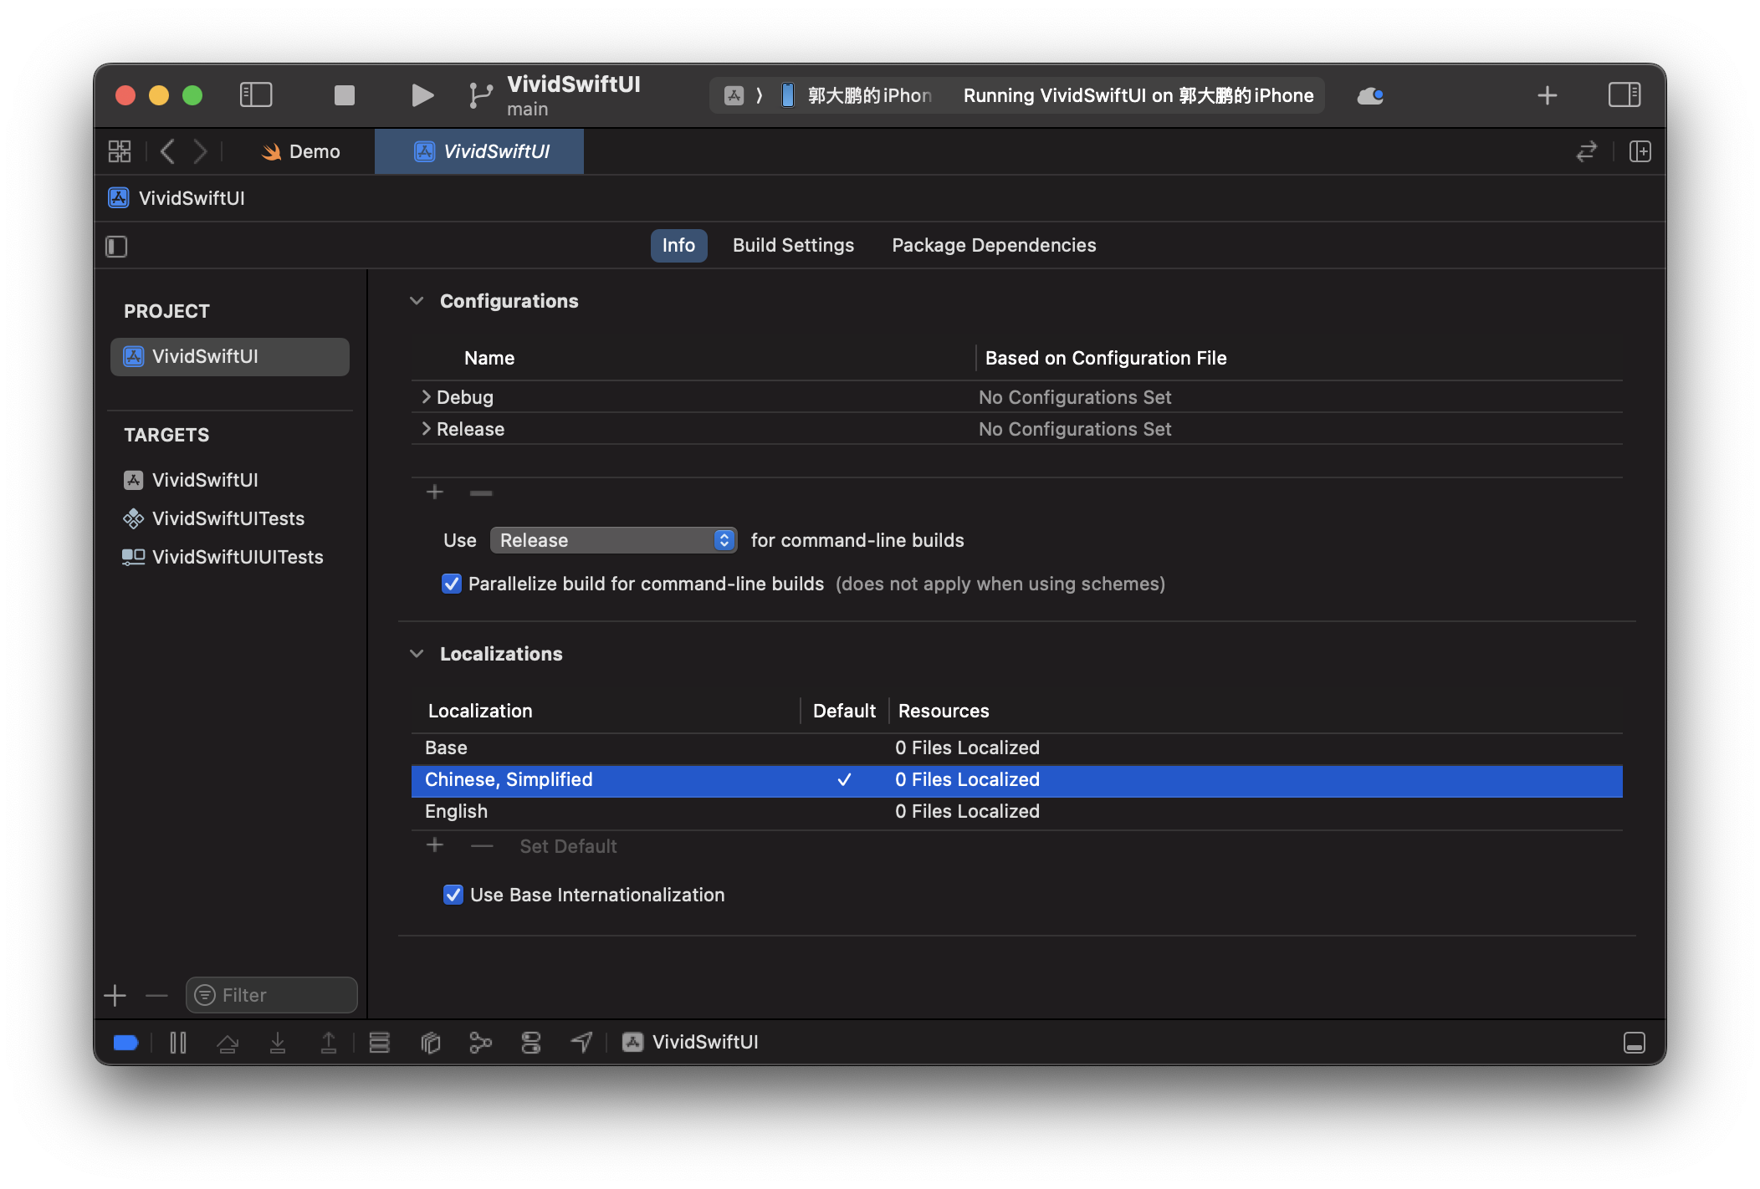Open the cloud status icon
Screen dimensions: 1760x1189
(x=1369, y=96)
